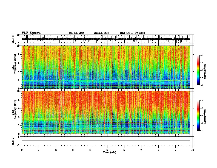Select the date text "Jul 20, 2025"
217x168 pixels.
click(76, 33)
